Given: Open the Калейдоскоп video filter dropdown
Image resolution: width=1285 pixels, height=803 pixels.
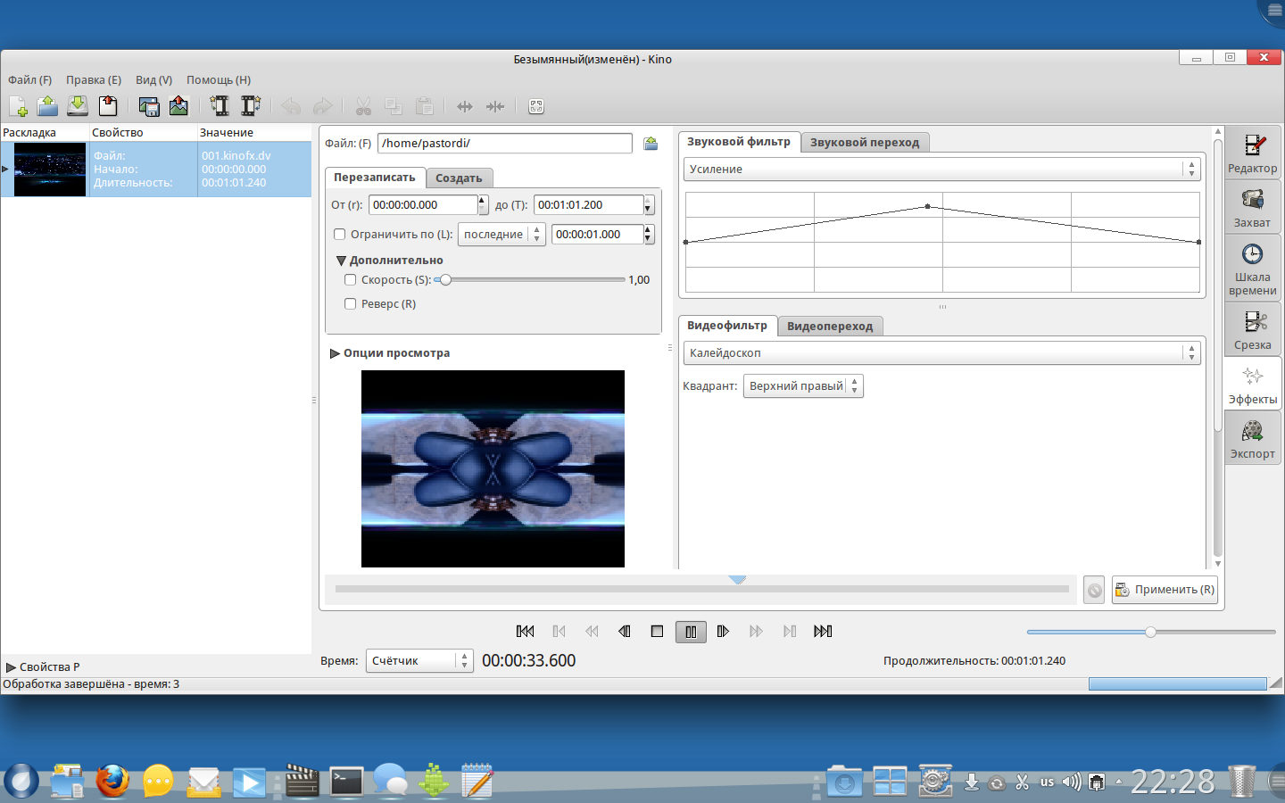Looking at the screenshot, I should [x=941, y=353].
